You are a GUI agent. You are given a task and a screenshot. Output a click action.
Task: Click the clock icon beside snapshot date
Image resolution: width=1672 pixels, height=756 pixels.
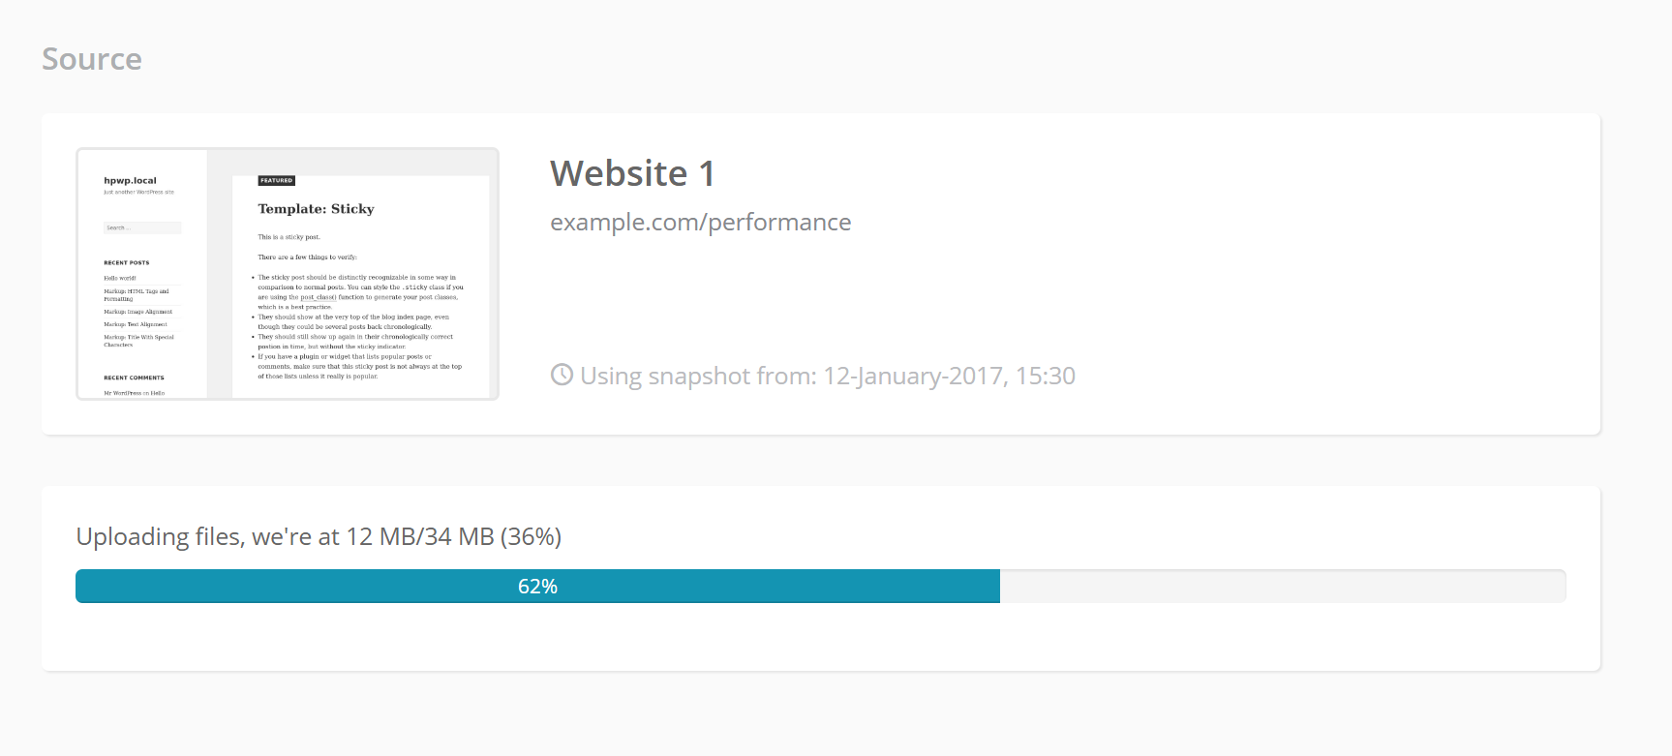(x=562, y=375)
